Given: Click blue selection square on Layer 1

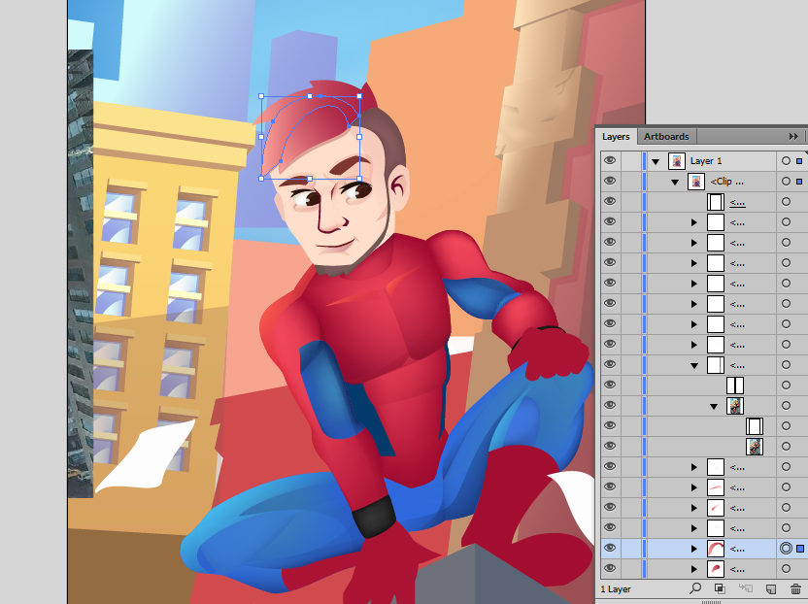Looking at the screenshot, I should pos(799,161).
